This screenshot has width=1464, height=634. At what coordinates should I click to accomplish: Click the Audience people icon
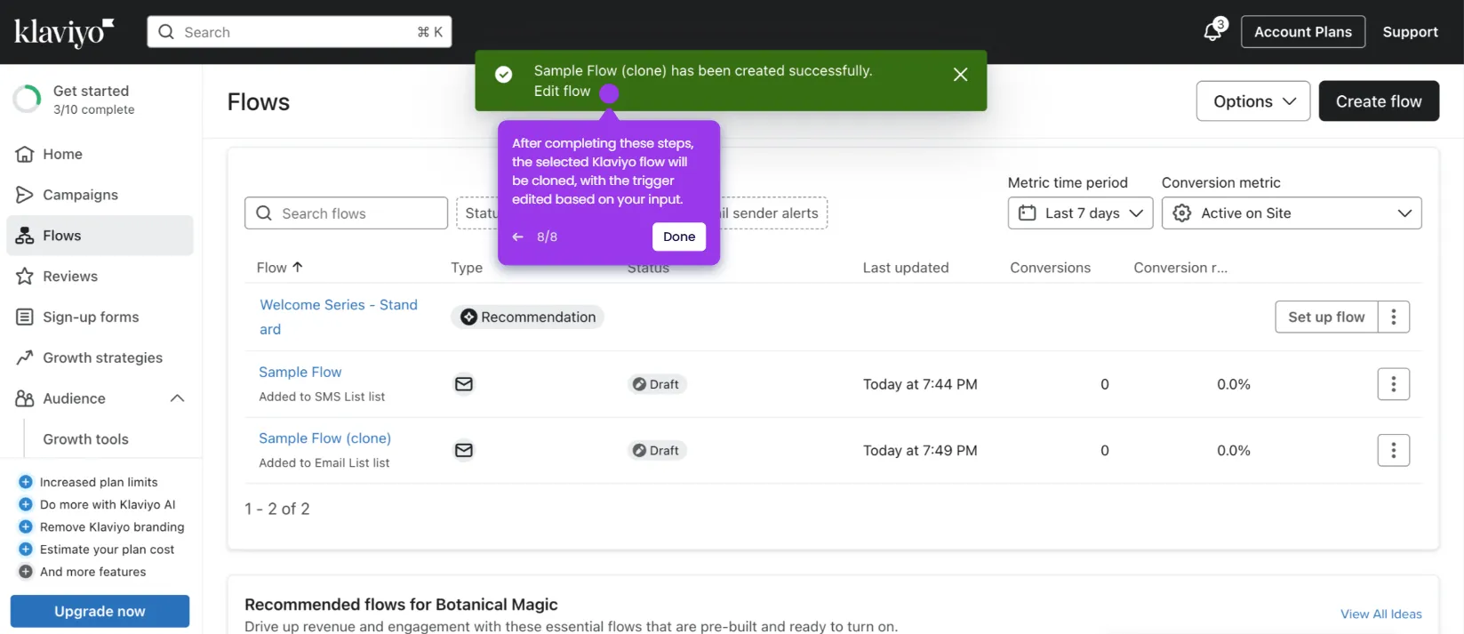(25, 398)
